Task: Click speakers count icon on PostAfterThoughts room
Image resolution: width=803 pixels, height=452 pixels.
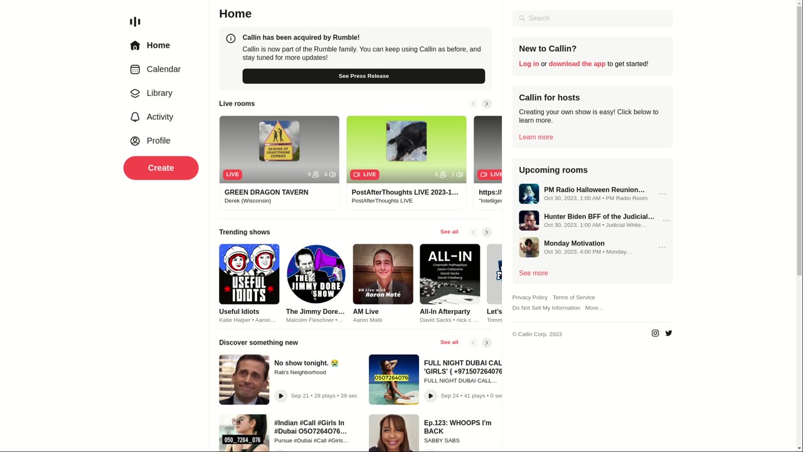Action: [x=459, y=175]
